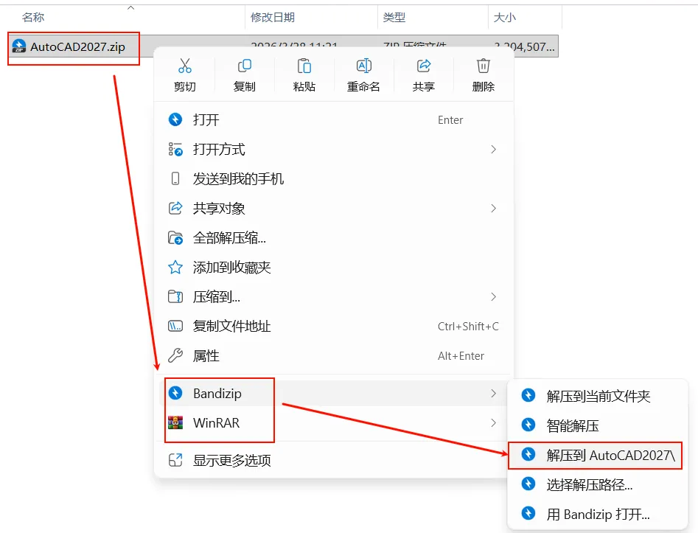Select 解压到 AutoCAD2027\ option
The width and height of the screenshot is (698, 533).
point(595,455)
